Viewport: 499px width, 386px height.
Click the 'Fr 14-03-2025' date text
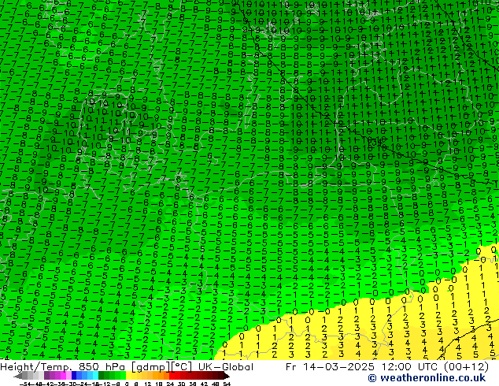(x=330, y=367)
